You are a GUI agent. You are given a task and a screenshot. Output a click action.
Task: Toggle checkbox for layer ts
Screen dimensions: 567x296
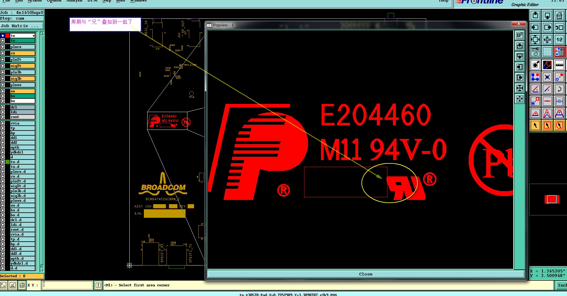coord(3,40)
